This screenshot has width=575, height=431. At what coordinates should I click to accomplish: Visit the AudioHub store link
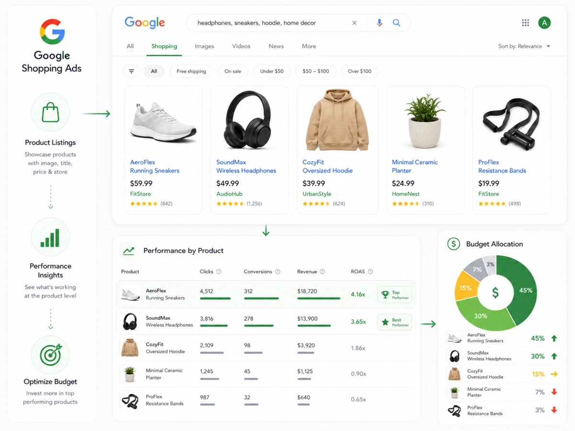coord(230,194)
